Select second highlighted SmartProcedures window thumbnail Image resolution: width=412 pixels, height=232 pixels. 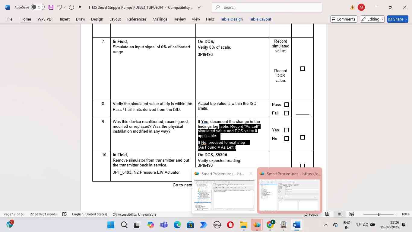(290, 195)
